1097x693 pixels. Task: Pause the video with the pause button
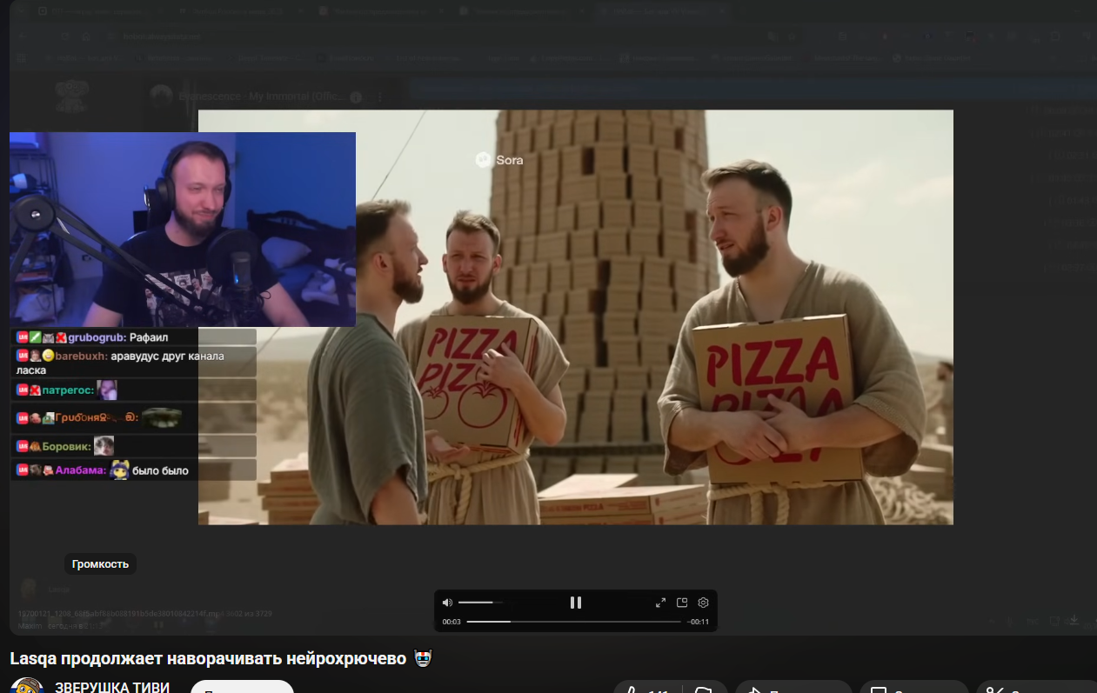click(575, 603)
